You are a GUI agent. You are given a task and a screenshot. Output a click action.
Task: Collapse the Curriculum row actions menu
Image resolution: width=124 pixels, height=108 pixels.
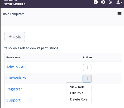click(x=87, y=78)
